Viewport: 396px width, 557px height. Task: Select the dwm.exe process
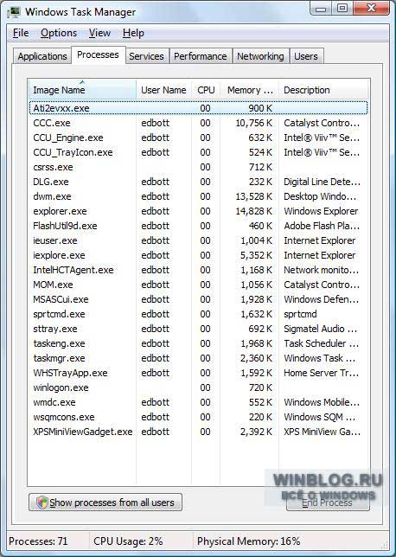click(x=198, y=196)
